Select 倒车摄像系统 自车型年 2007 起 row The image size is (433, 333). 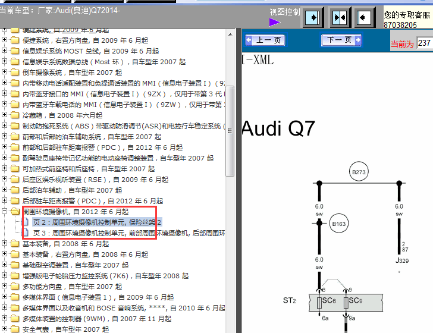(x=72, y=73)
